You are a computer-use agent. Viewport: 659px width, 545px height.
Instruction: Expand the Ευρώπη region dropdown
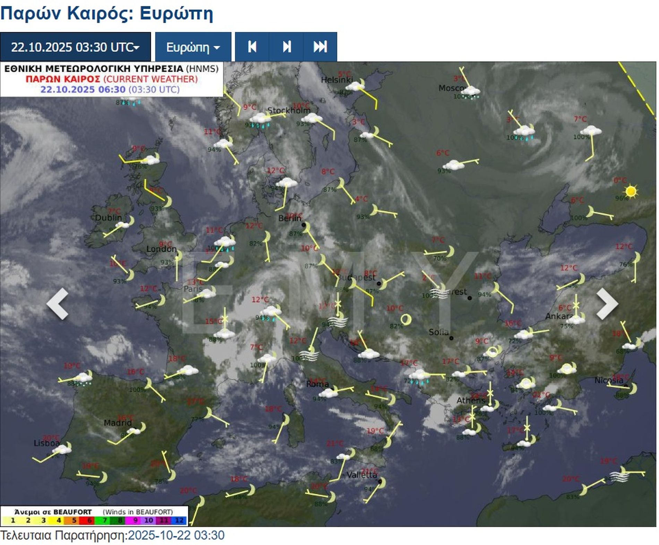(x=193, y=47)
